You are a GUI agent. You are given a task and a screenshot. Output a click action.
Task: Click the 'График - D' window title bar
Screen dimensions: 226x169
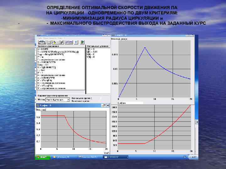pos(73,106)
